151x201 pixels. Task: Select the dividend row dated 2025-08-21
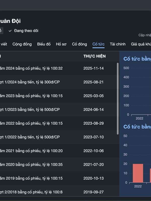[x=58, y=82]
